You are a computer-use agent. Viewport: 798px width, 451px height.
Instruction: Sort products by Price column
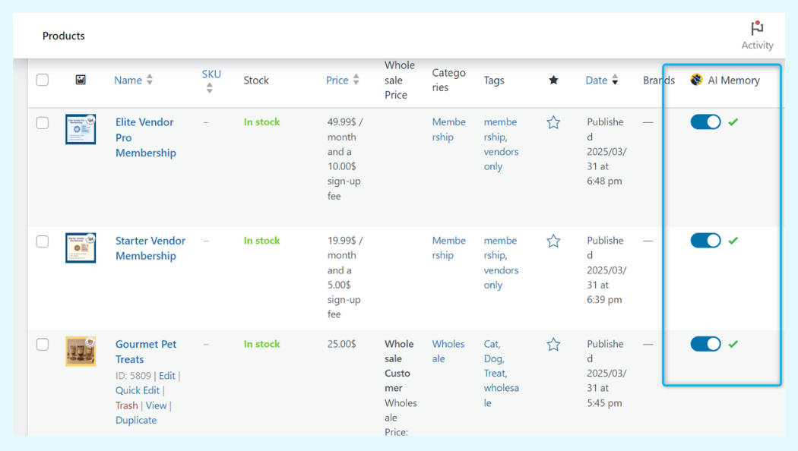337,80
